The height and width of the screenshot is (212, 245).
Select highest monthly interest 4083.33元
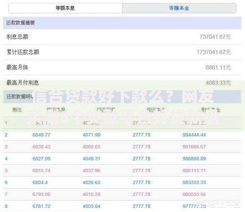(218, 83)
